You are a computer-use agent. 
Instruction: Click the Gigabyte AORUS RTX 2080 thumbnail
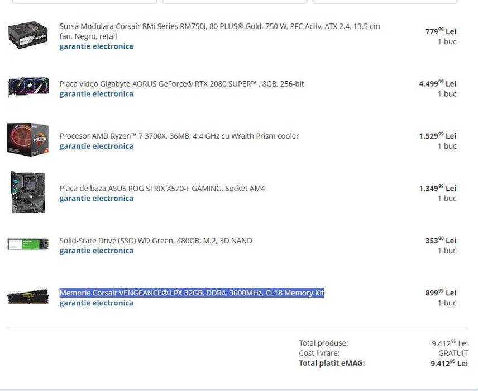click(x=28, y=88)
